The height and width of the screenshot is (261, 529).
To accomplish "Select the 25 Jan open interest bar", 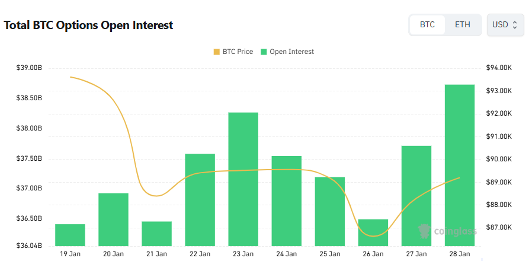I will [330, 211].
